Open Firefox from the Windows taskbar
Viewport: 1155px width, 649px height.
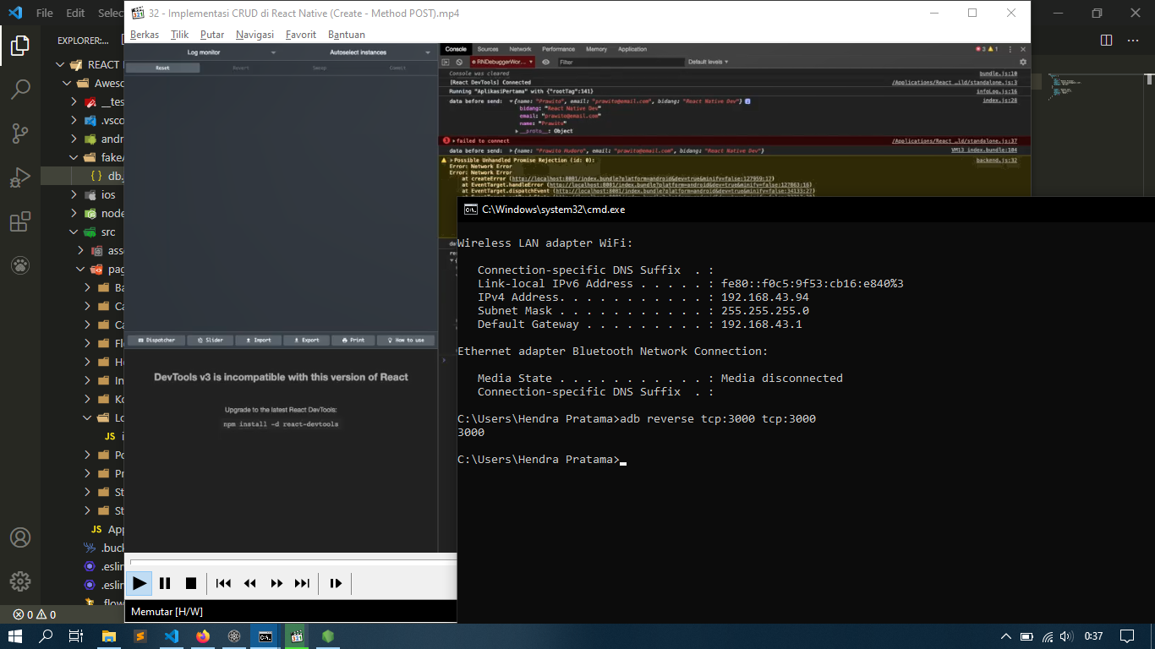(203, 636)
